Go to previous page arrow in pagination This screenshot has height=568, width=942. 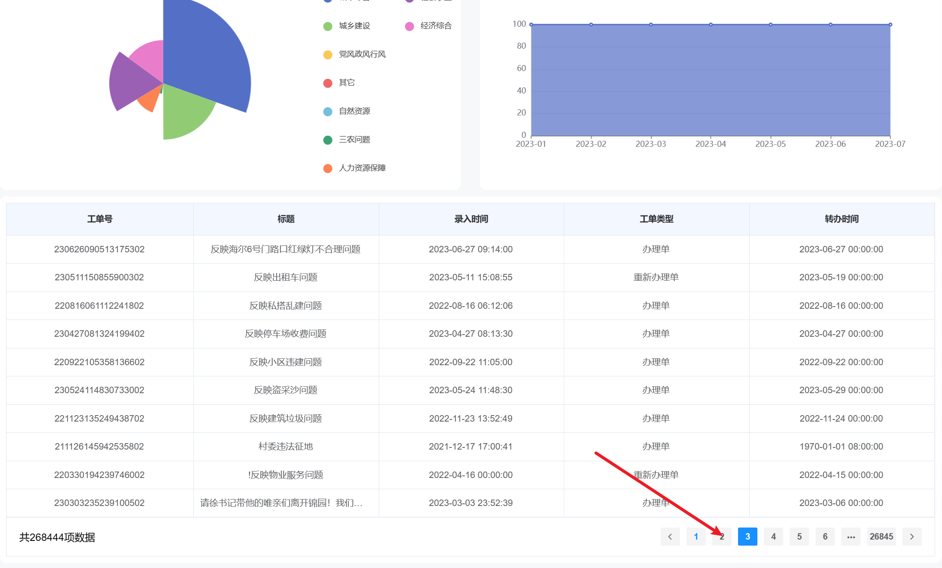(670, 537)
